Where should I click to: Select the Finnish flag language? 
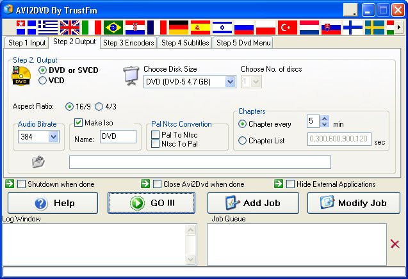click(x=353, y=28)
